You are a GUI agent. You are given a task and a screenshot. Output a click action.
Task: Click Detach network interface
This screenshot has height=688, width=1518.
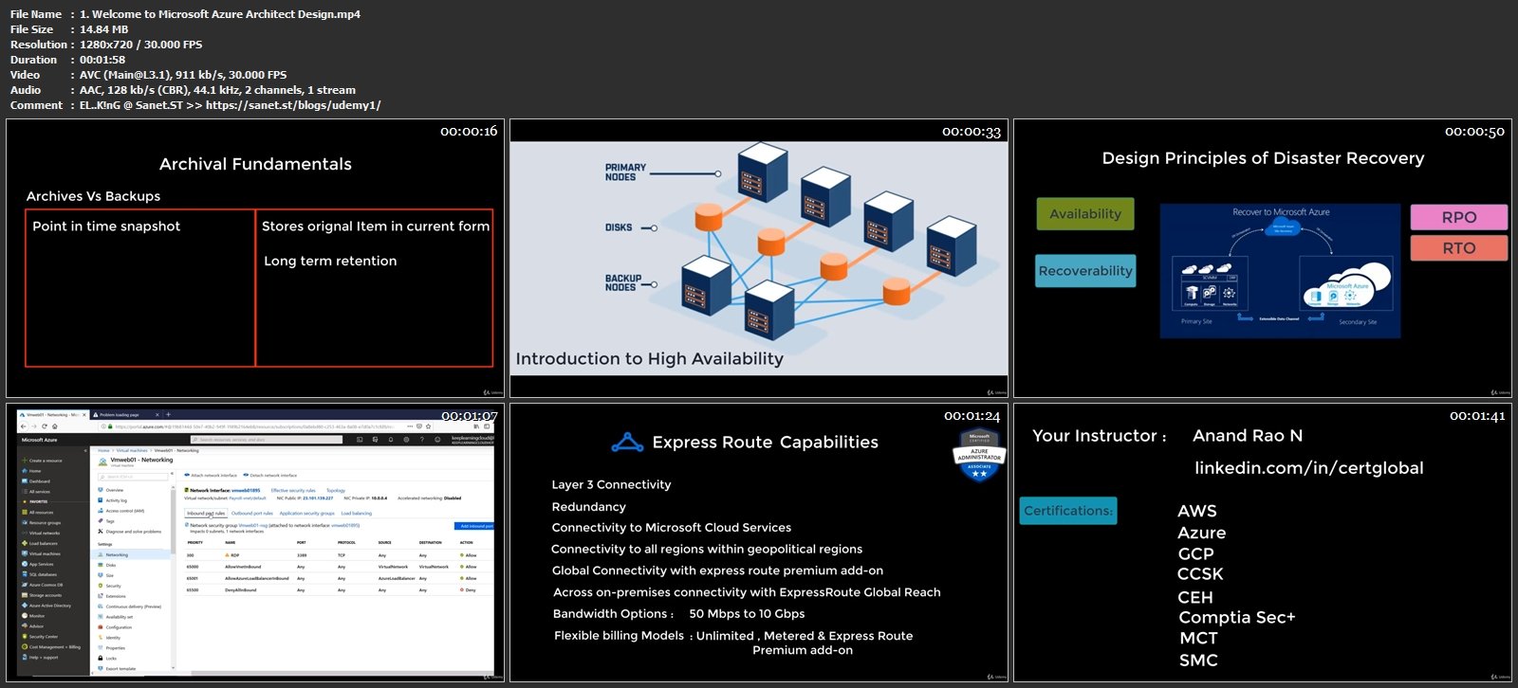[269, 475]
